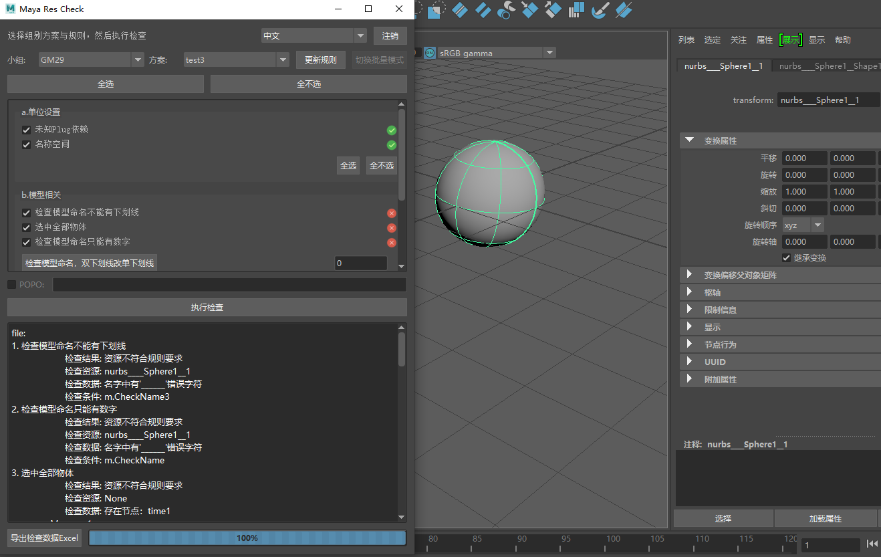Expand the UUID section
This screenshot has width=881, height=557.
pyautogui.click(x=780, y=362)
